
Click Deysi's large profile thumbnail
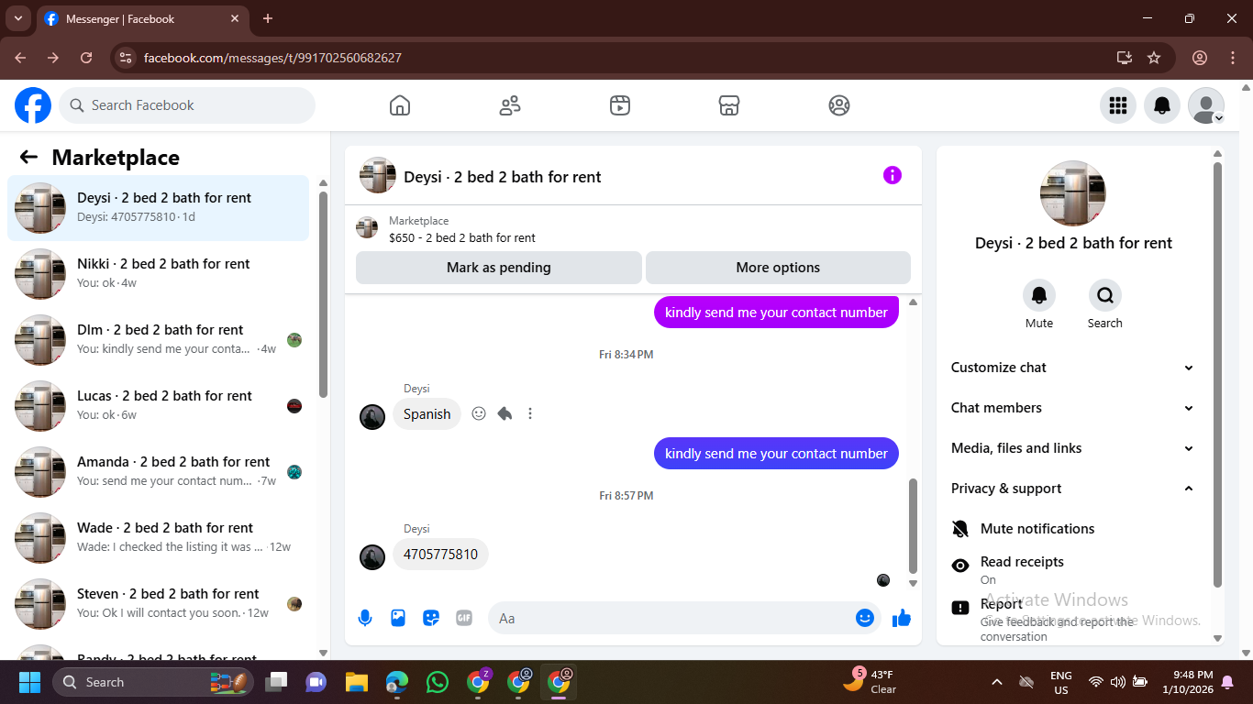click(x=1073, y=193)
